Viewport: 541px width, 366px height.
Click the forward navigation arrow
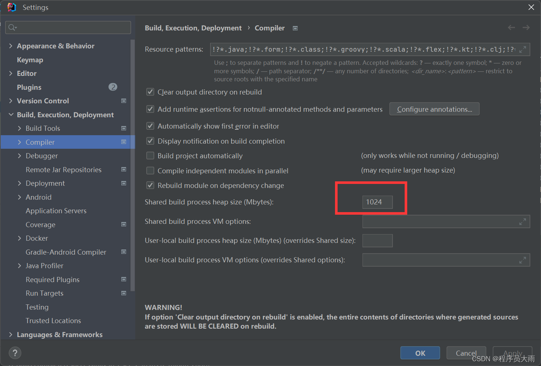point(526,27)
